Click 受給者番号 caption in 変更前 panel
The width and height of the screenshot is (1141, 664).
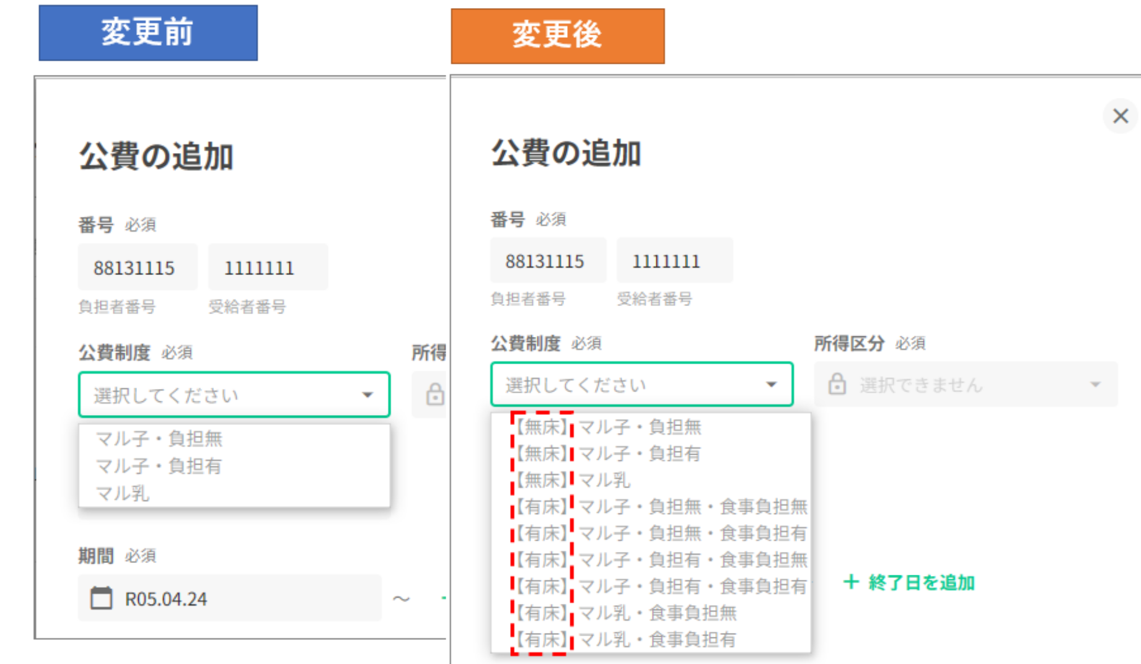click(x=247, y=307)
